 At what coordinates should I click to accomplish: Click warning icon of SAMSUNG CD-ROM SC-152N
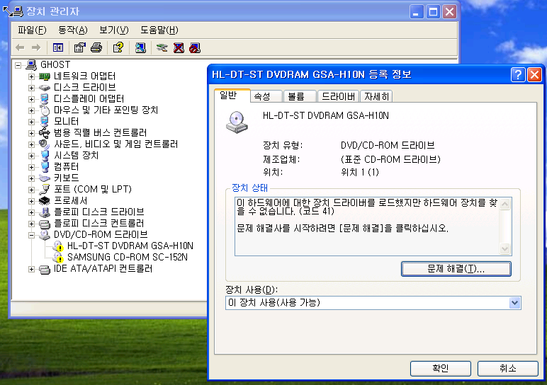[58, 258]
